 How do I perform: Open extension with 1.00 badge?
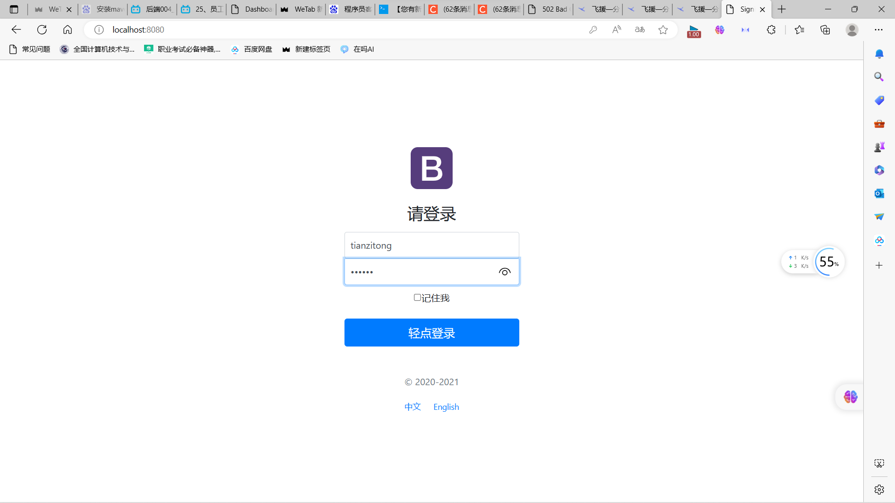coord(694,31)
